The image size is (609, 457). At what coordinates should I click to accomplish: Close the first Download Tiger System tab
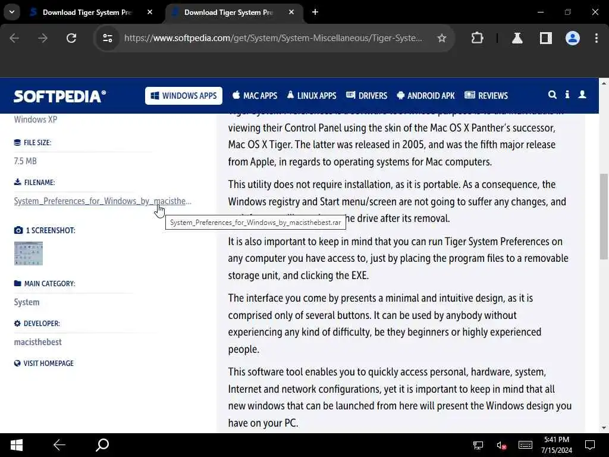(150, 12)
